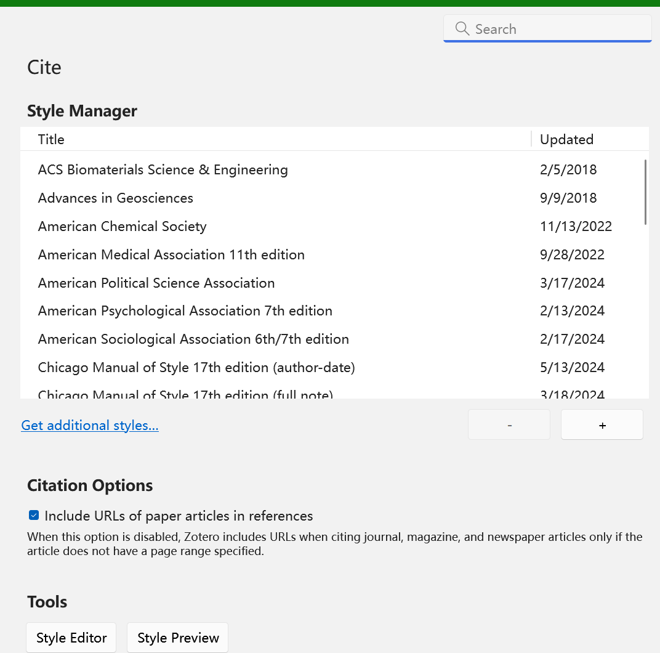660x653 pixels.
Task: Click the 2/13/2024 updated date cell
Action: (x=572, y=311)
